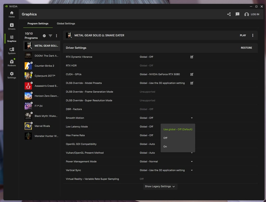This screenshot has width=266, height=202.
Task: Click Virtual Reality Variable Rate Super Sampling
Action: point(92,179)
